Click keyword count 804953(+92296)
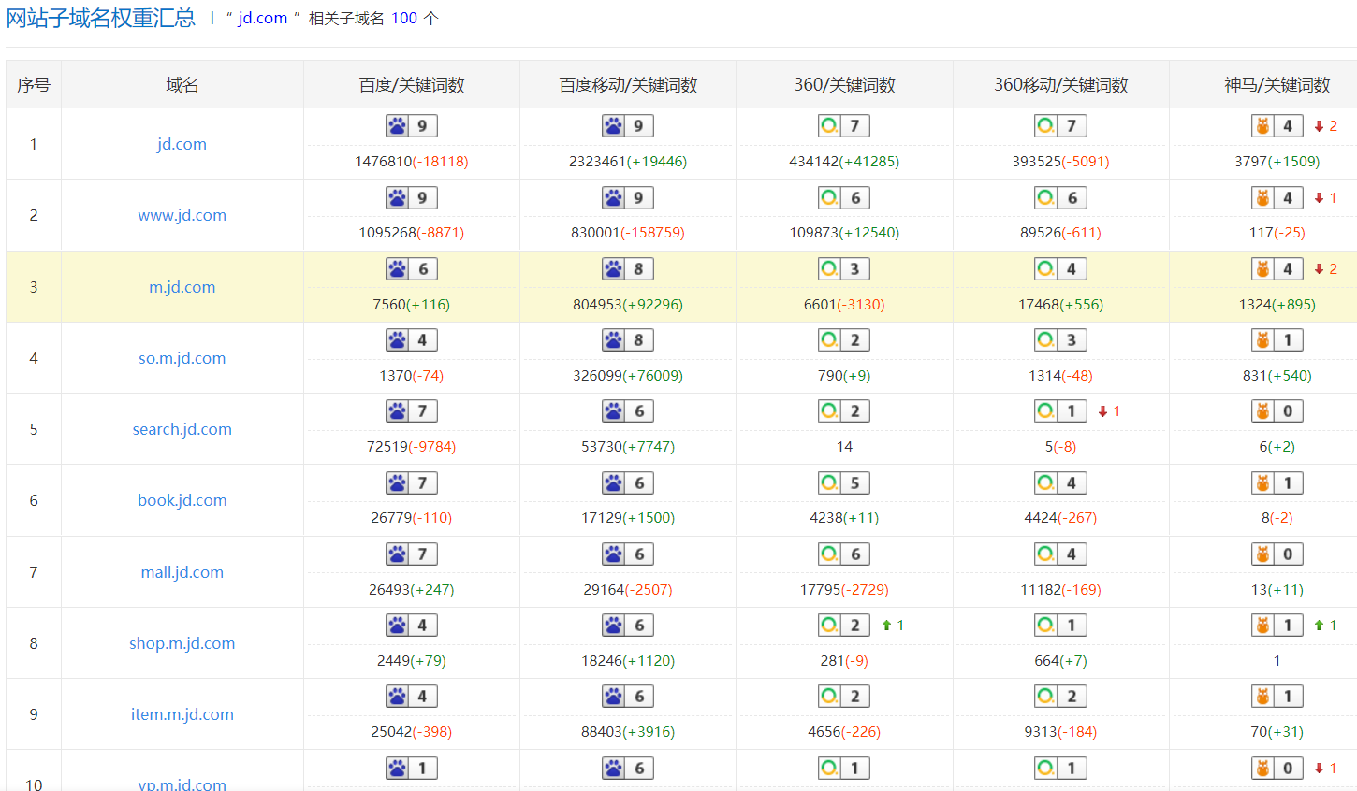Image resolution: width=1357 pixels, height=791 pixels. point(628,305)
